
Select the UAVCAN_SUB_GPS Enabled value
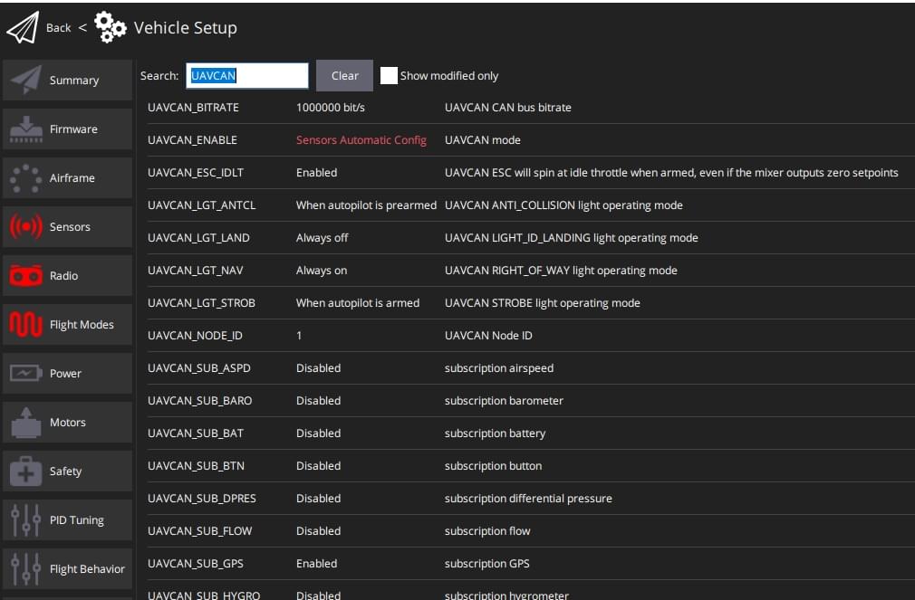317,563
